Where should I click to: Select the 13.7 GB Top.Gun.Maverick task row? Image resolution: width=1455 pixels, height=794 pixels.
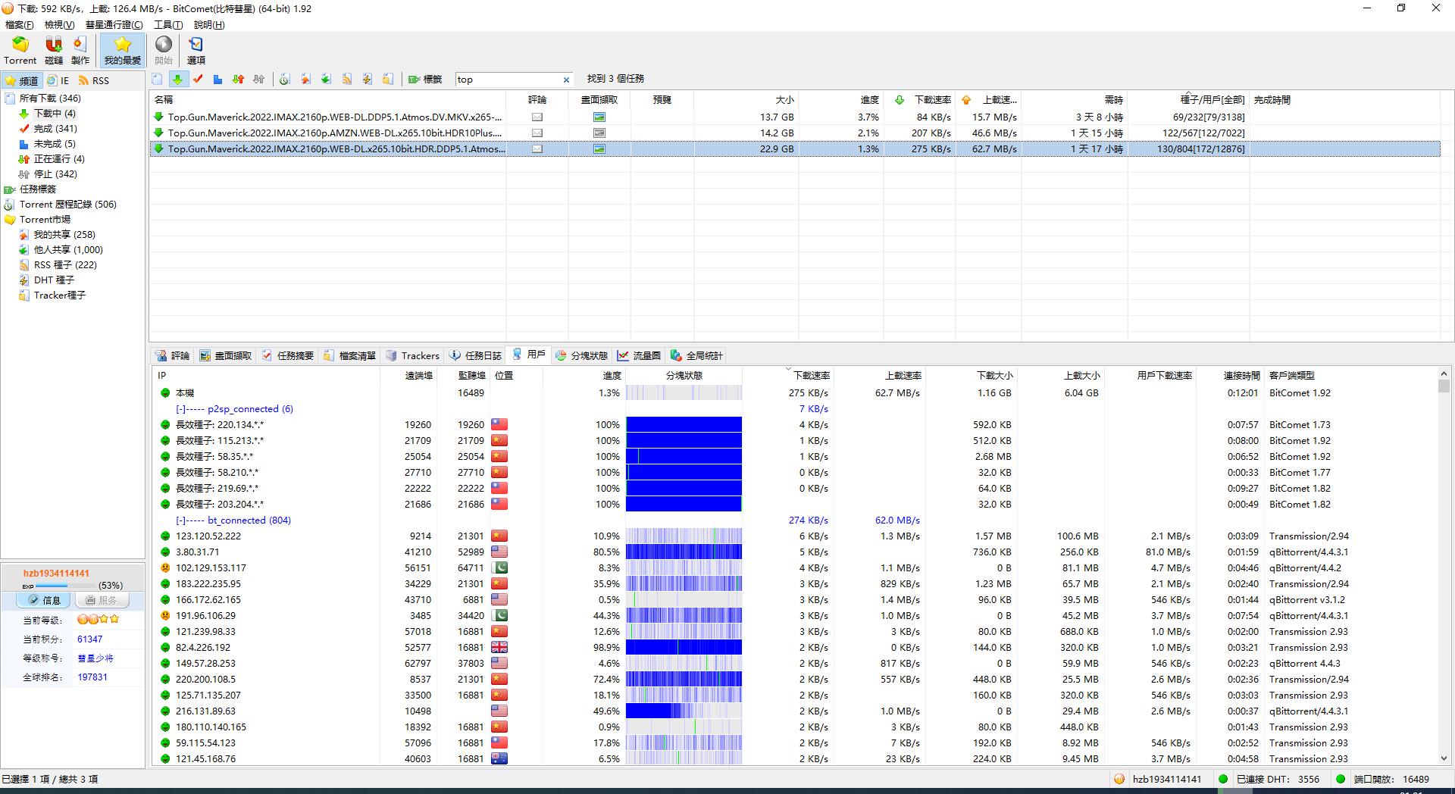coord(794,117)
